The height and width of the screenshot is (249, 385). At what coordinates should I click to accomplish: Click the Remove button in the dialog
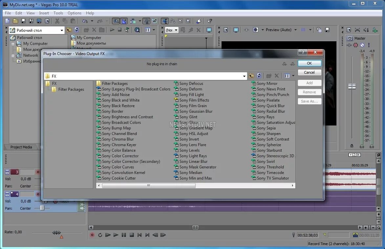[x=310, y=92]
